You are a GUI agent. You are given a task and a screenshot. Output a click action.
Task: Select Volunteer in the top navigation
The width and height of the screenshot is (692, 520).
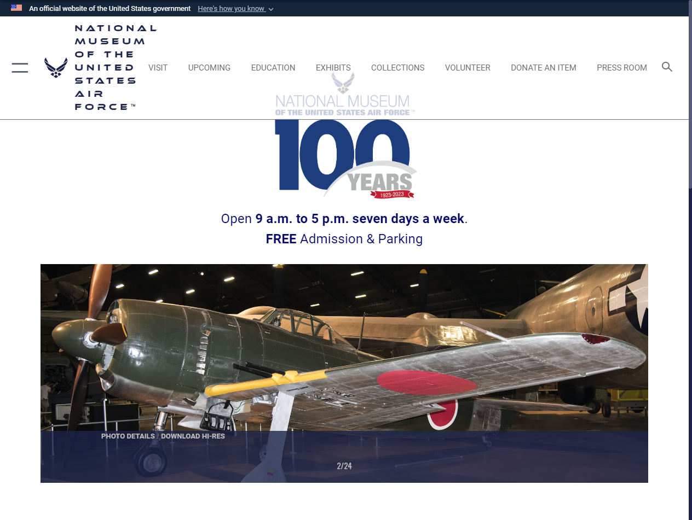point(468,68)
